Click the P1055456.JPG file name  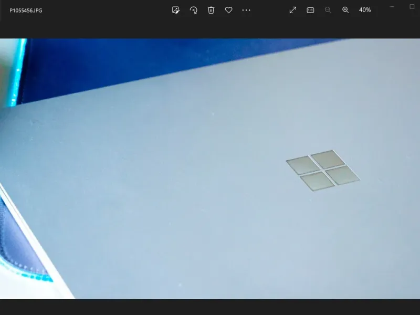26,10
